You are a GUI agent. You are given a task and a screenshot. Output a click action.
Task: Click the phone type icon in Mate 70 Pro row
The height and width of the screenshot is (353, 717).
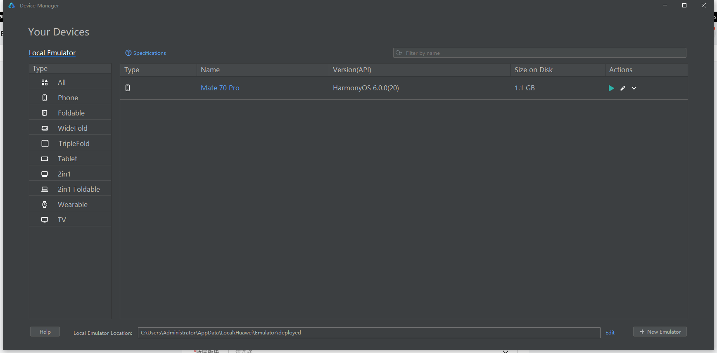(x=128, y=88)
